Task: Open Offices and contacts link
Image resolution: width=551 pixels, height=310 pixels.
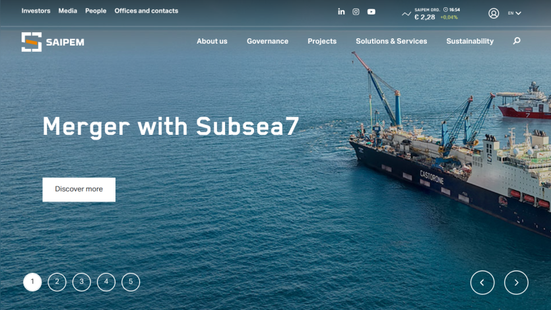Action: pyautogui.click(x=146, y=11)
